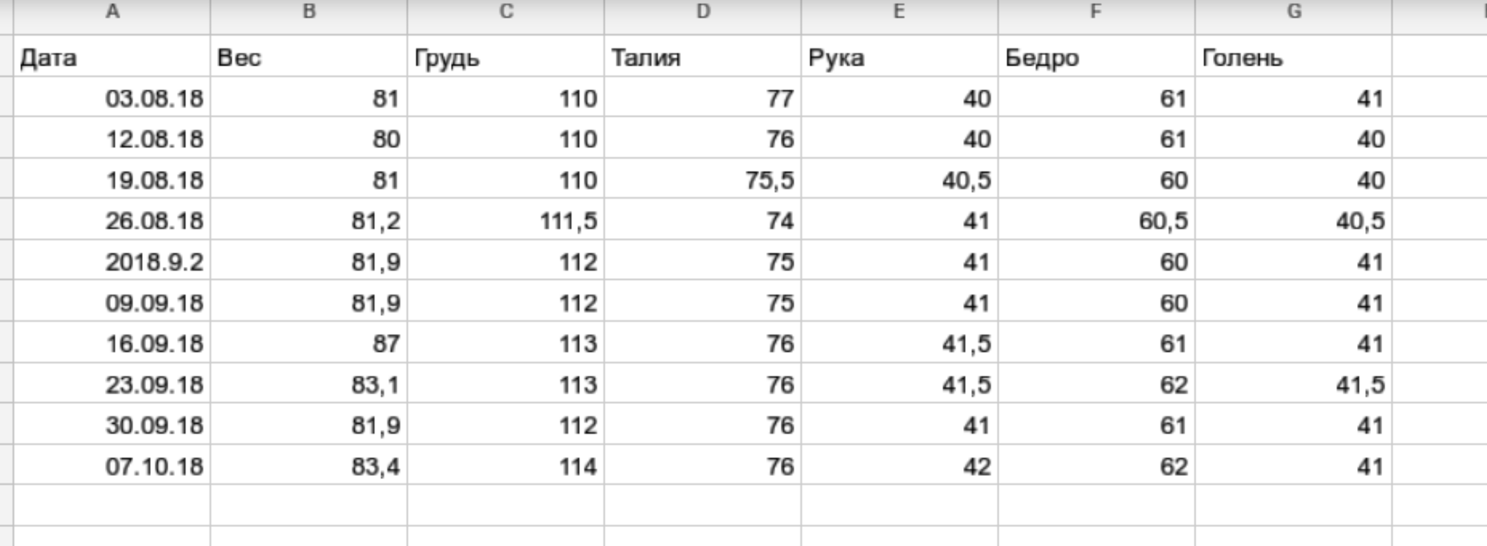Click the weight cell showing 87
This screenshot has height=546, width=1487.
point(309,344)
